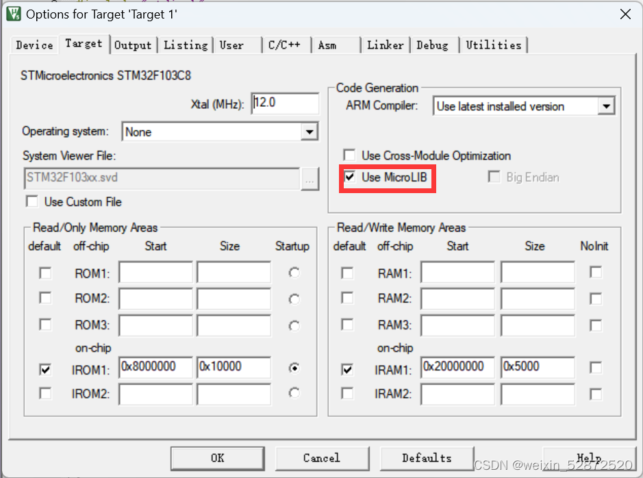Viewport: 643px width, 478px height.
Task: Click the RAM1 Start field
Action: coord(457,272)
